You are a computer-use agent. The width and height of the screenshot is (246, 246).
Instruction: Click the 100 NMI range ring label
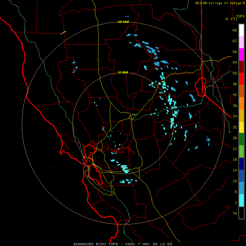tap(123, 22)
